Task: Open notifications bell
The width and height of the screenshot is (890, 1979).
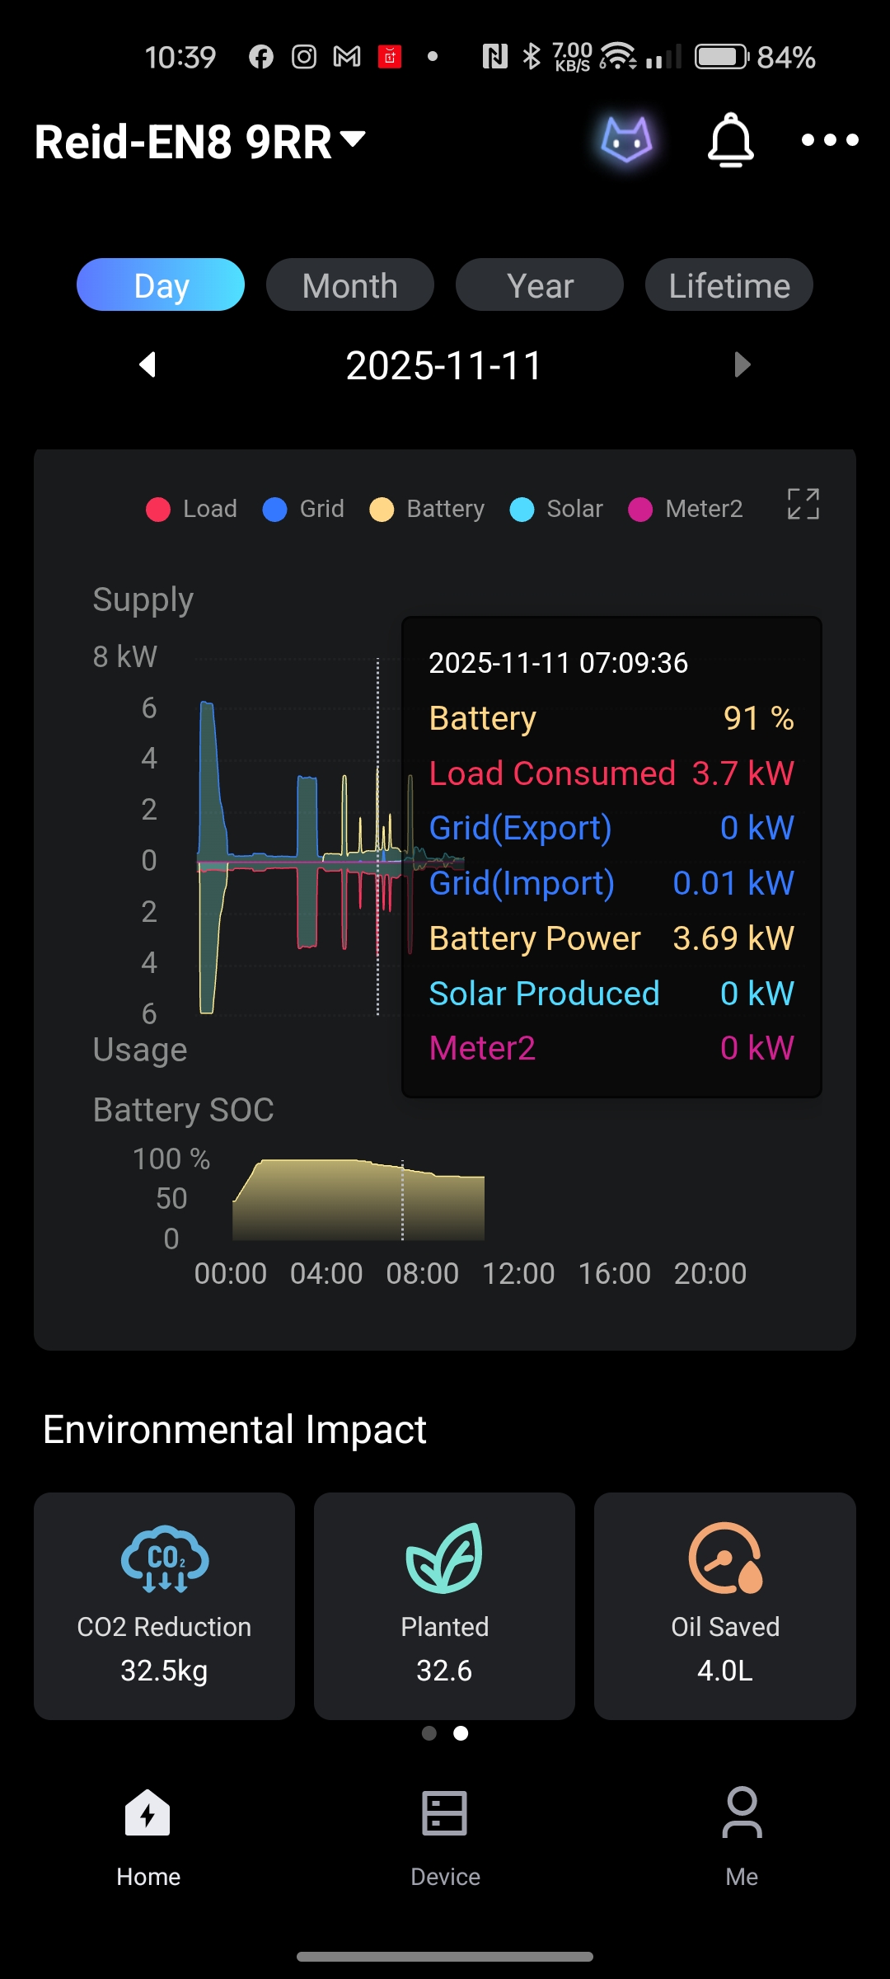Action: [x=730, y=141]
